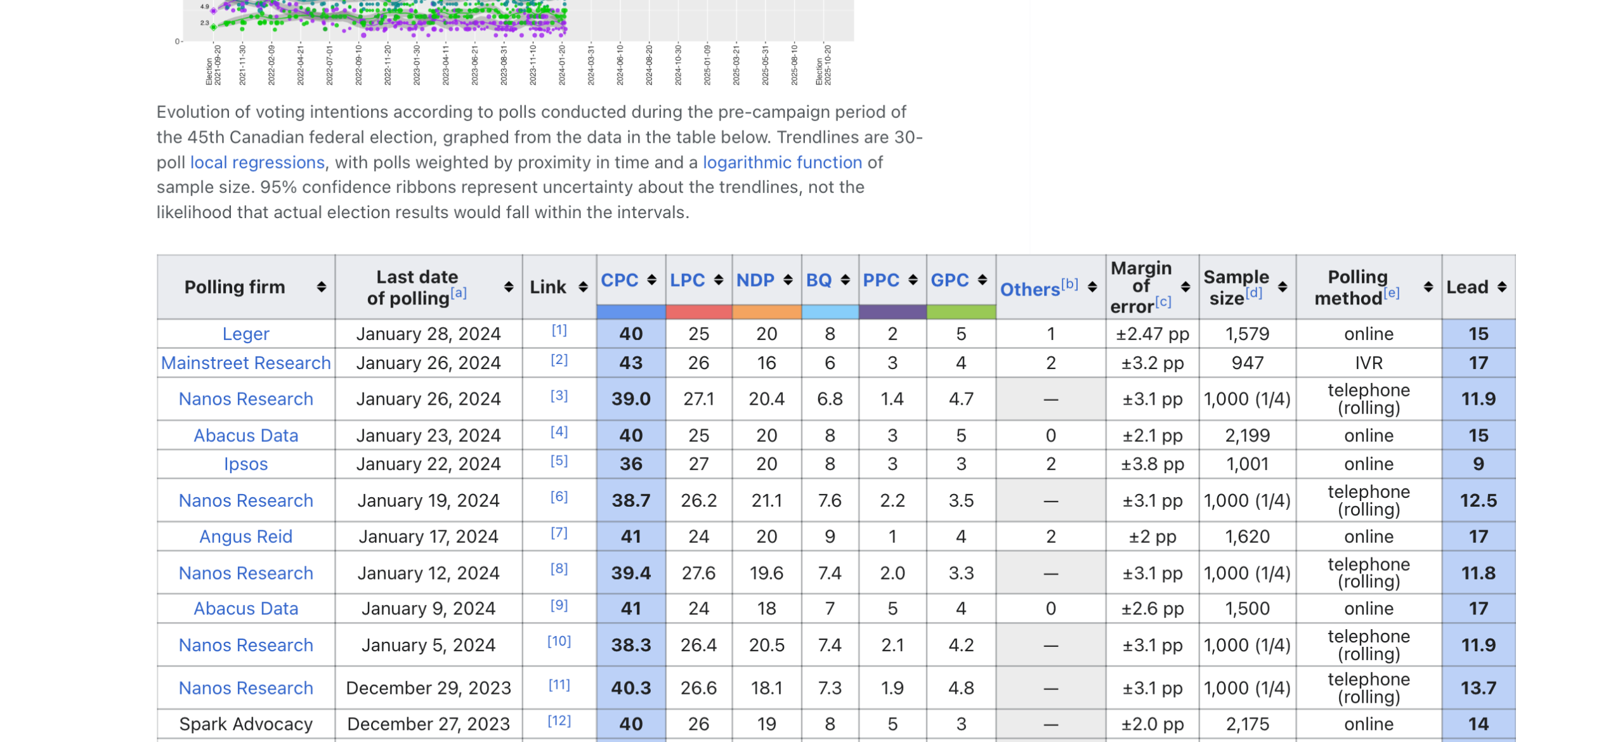Open citation [11] reference link
This screenshot has width=1606, height=742.
559,685
